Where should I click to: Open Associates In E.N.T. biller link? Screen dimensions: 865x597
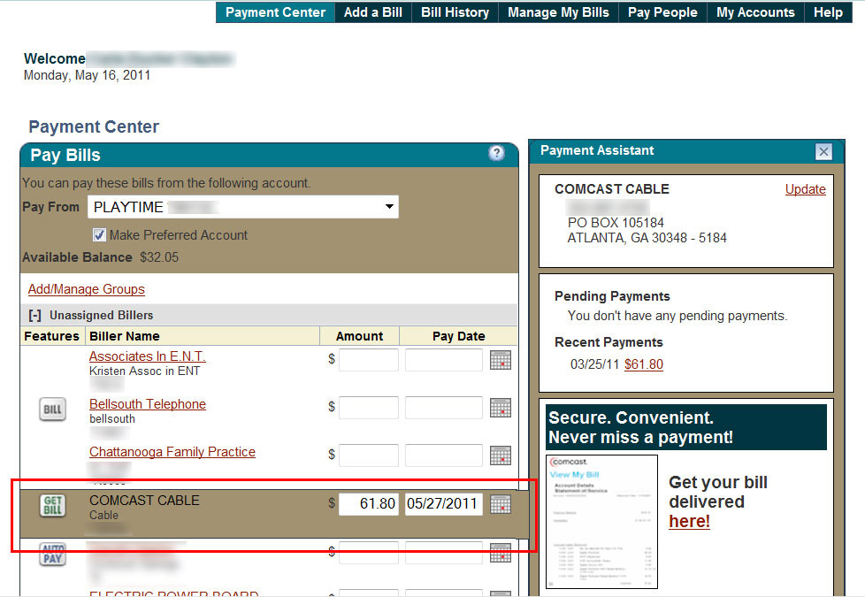[x=148, y=356]
